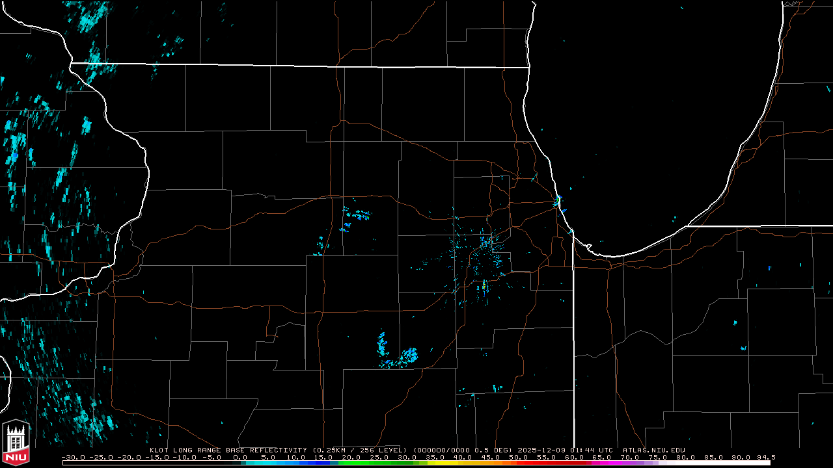Click the blue echo on the Chicago lakeshore
The height and width of the screenshot is (468, 833).
(557, 202)
